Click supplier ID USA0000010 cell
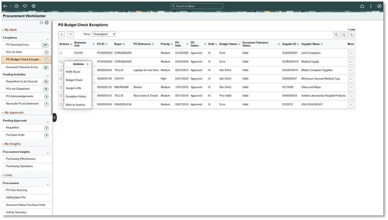The width and height of the screenshot is (388, 220). [290, 70]
